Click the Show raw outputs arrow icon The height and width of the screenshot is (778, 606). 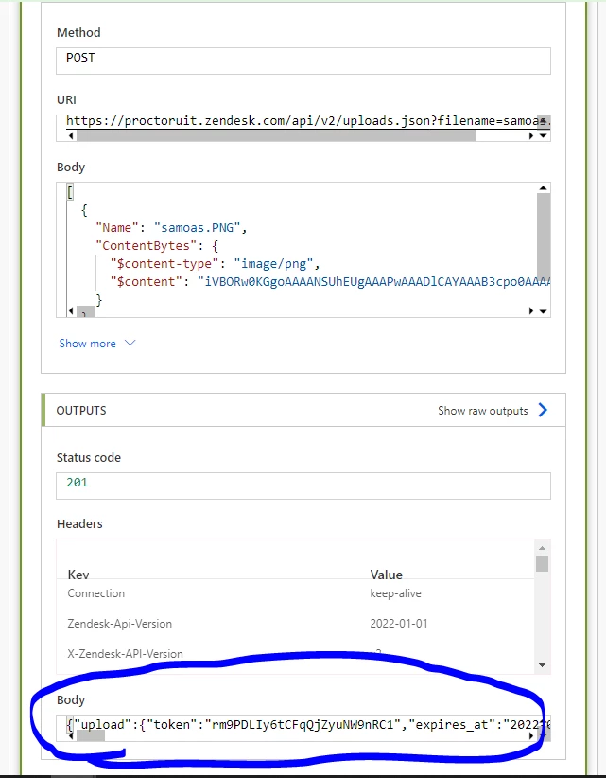pyautogui.click(x=543, y=410)
